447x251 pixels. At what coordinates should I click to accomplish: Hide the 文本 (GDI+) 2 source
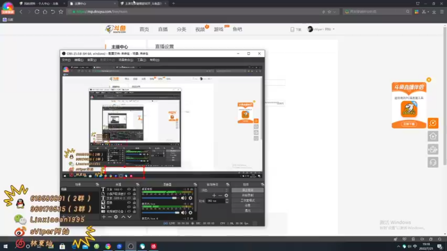click(129, 198)
